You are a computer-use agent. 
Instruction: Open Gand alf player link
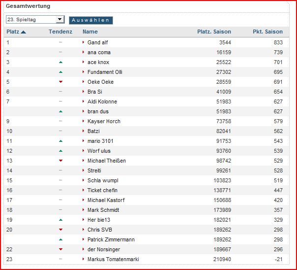97,42
